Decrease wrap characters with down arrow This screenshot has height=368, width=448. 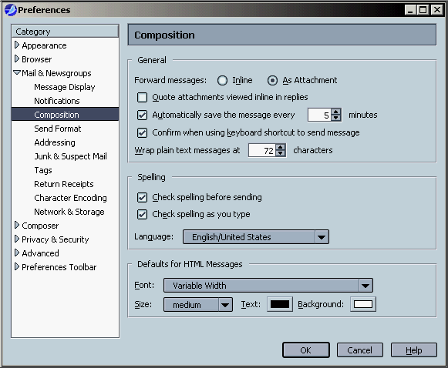pyautogui.click(x=281, y=153)
